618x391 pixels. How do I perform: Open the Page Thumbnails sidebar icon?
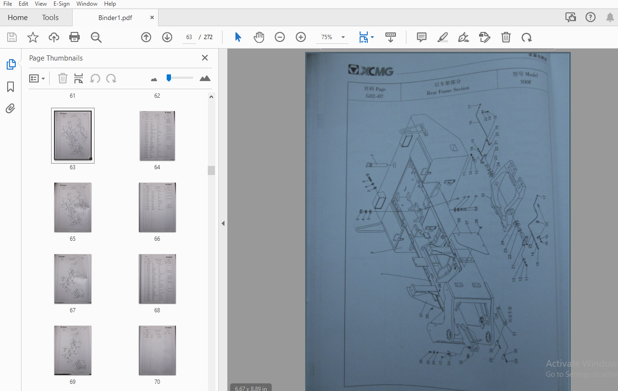coord(11,64)
